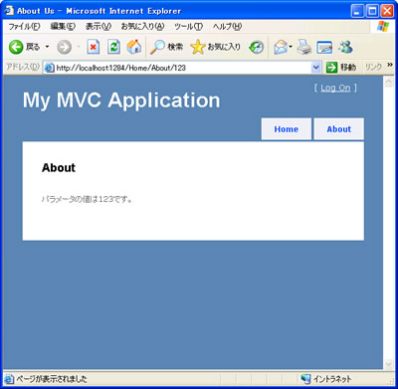Click the Print icon

[x=303, y=47]
